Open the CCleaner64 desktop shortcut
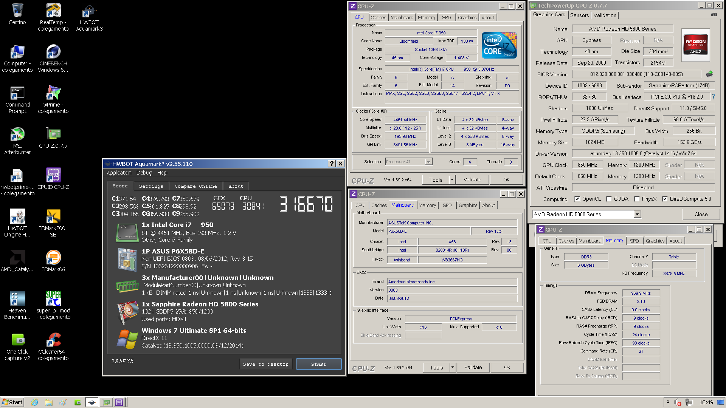726x408 pixels. coord(53,346)
